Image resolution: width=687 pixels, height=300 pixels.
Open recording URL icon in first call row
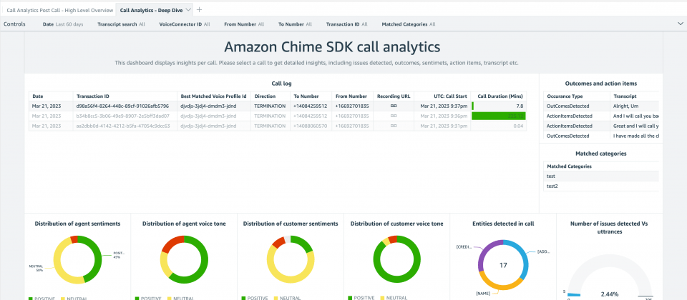pyautogui.click(x=394, y=106)
